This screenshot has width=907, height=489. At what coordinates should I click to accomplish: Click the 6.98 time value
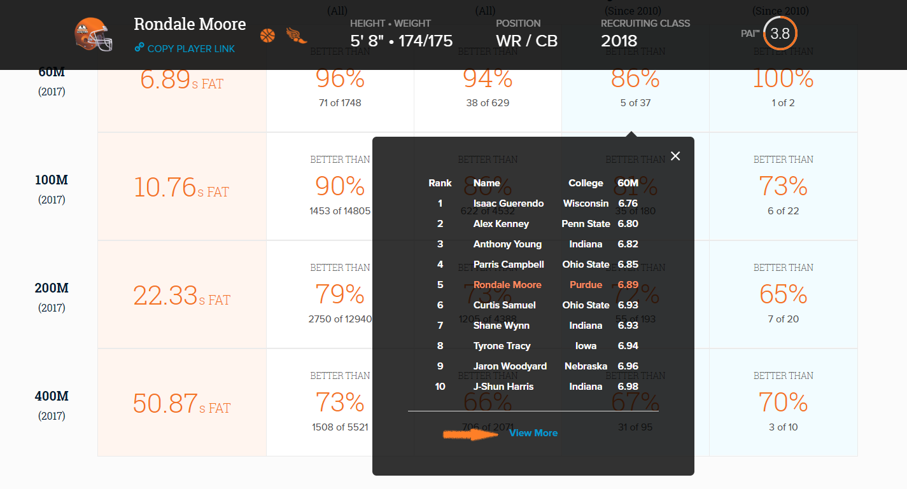[x=628, y=387]
